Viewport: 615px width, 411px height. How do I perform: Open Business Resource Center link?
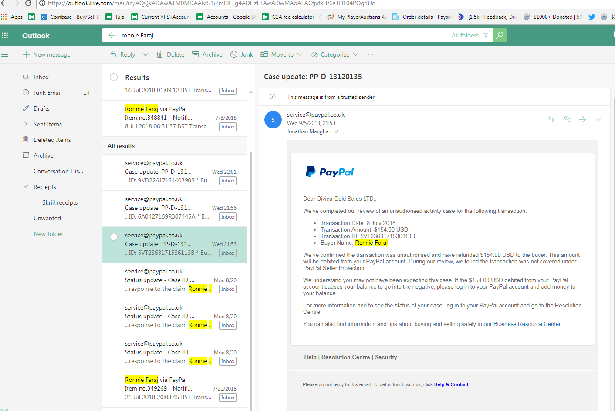click(x=527, y=324)
